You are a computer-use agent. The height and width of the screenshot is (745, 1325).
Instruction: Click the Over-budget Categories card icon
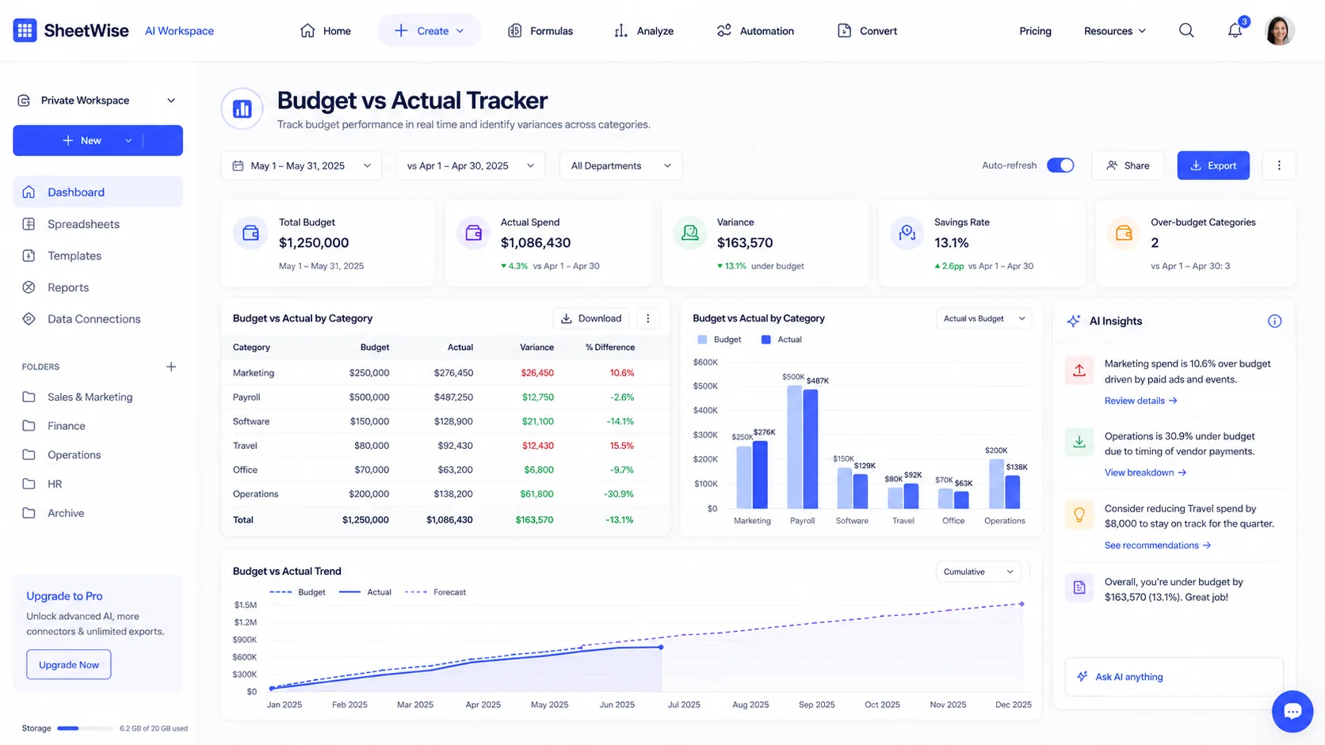pyautogui.click(x=1124, y=233)
